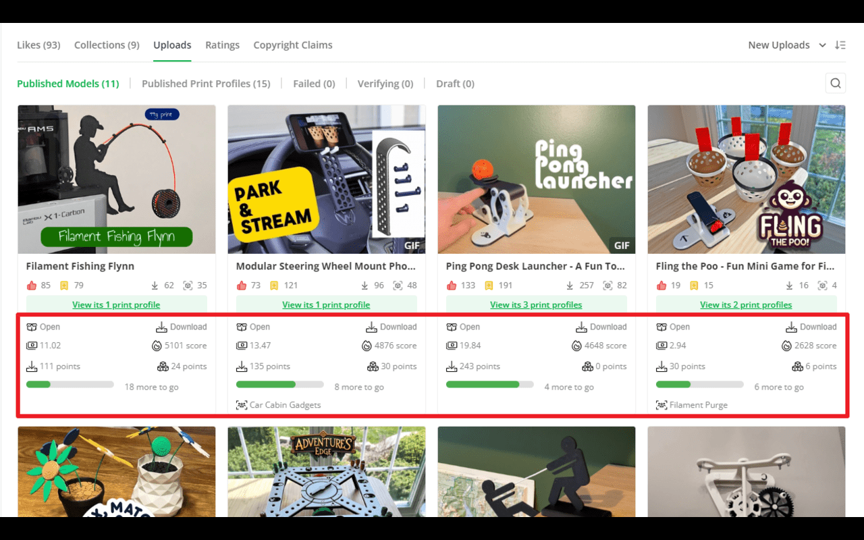Click the download points icon beside 243 points
Viewport: 864px width, 540px height.
(452, 367)
